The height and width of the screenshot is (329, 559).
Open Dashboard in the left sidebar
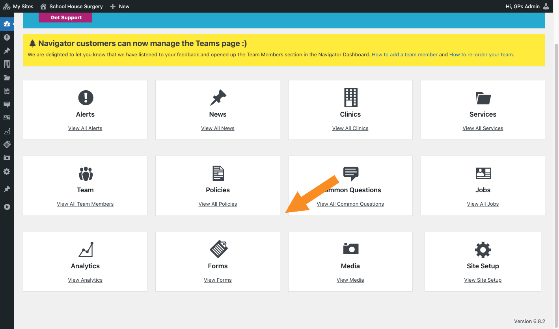coord(7,24)
